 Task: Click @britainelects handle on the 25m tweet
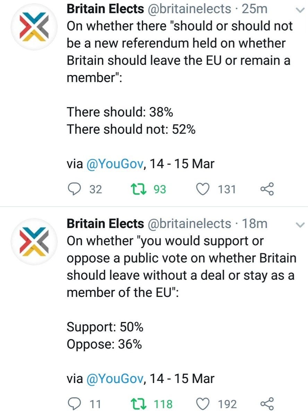point(189,9)
